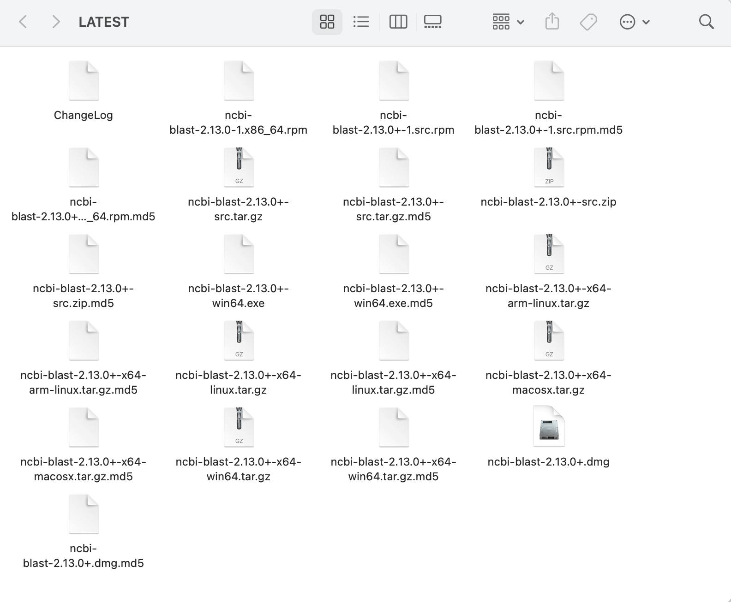Open the More actions ellipsis menu
Screen dimensions: 731x602
pos(634,22)
